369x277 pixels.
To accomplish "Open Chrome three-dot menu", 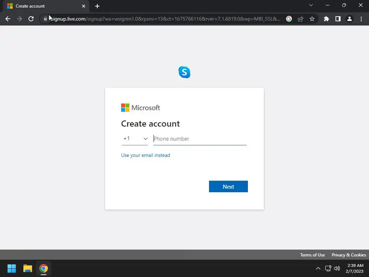I will click(361, 19).
